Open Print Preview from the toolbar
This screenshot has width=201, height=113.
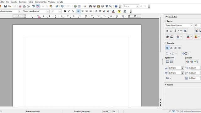click(x=28, y=6)
